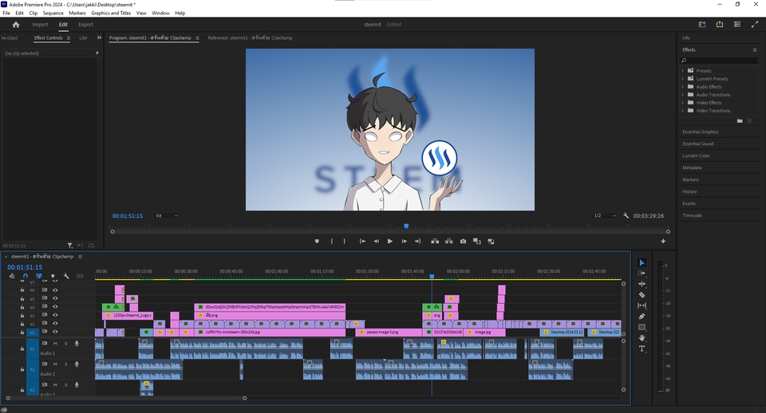Click Mark In button in Program monitor

(x=332, y=241)
